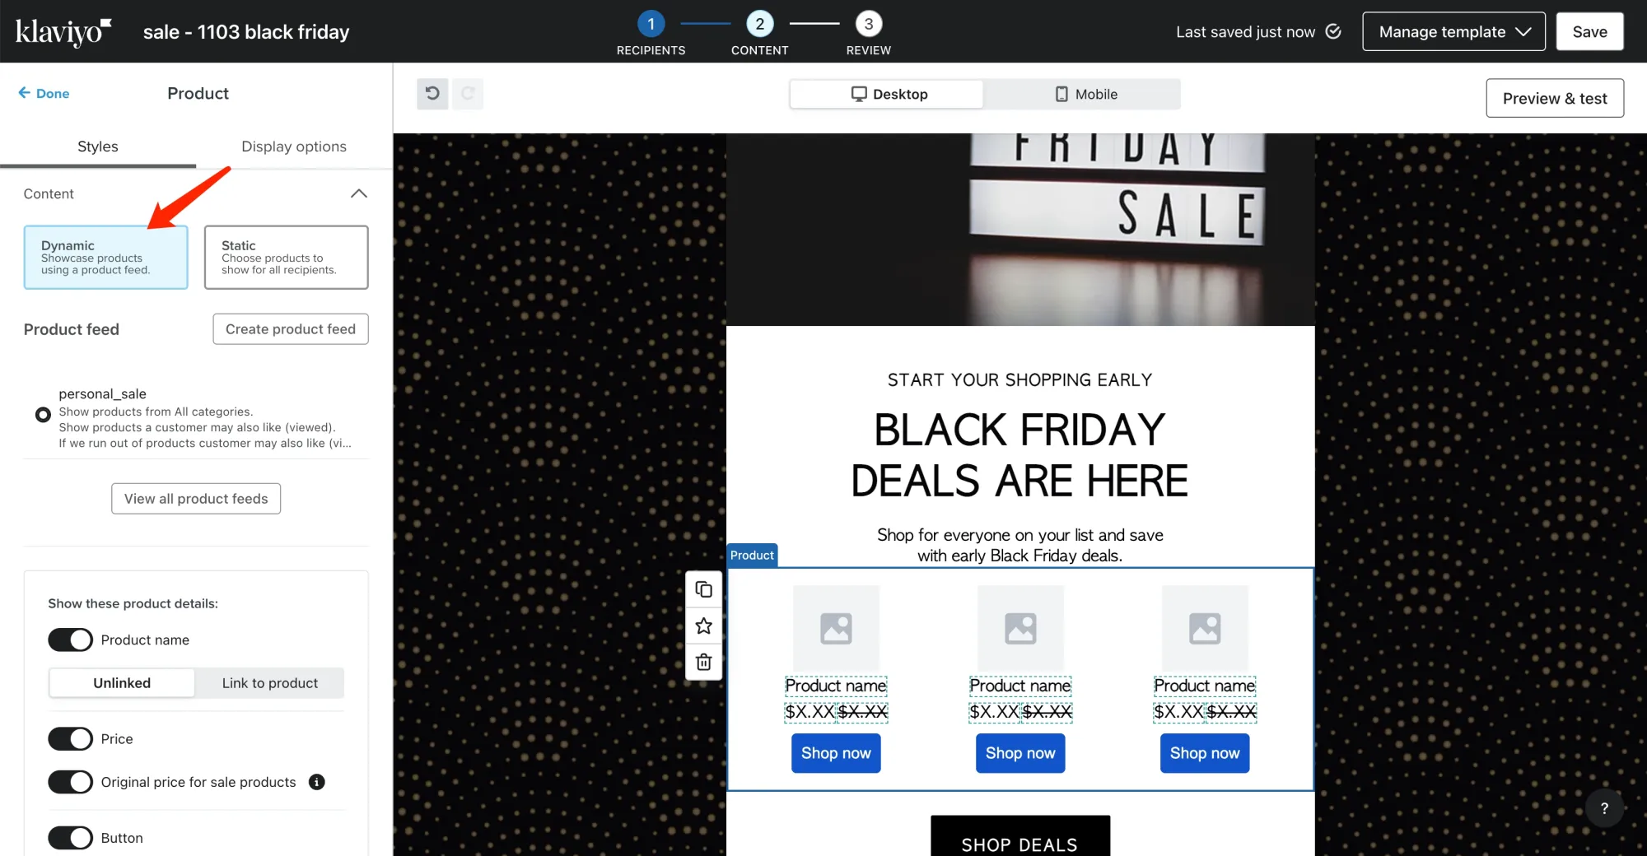Open Preview & test

coord(1555,98)
